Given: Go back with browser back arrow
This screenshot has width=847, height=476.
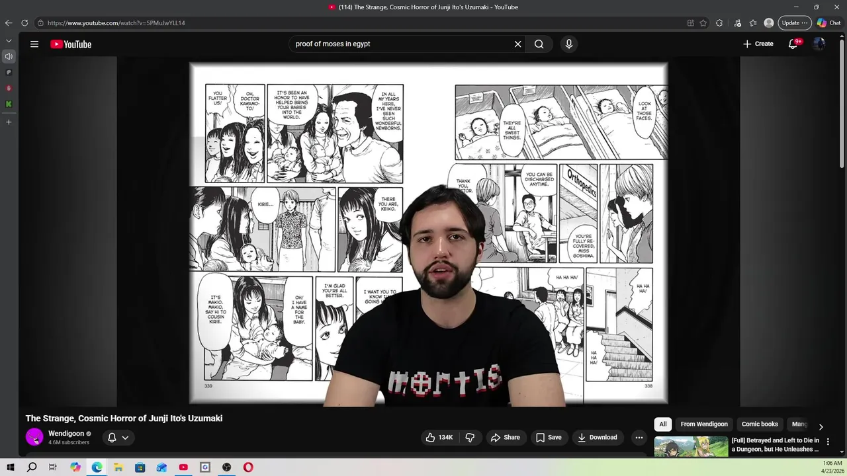Looking at the screenshot, I should click(9, 23).
